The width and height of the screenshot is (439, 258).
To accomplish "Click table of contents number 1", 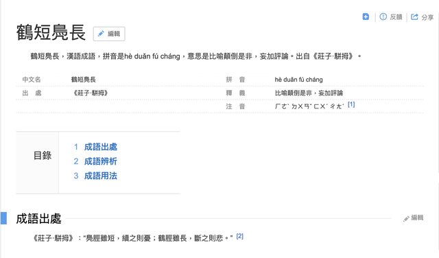I will (76, 147).
